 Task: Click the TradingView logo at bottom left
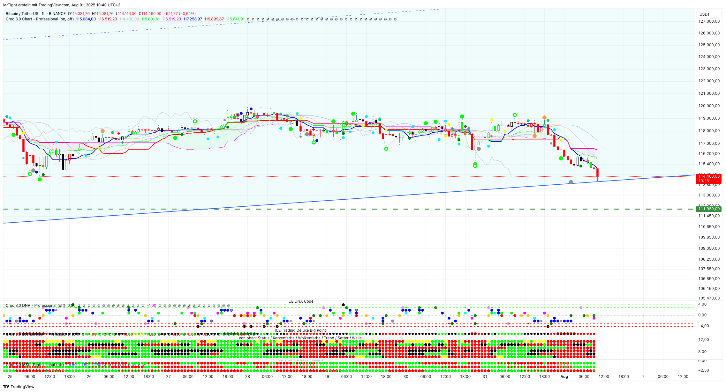[x=19, y=387]
